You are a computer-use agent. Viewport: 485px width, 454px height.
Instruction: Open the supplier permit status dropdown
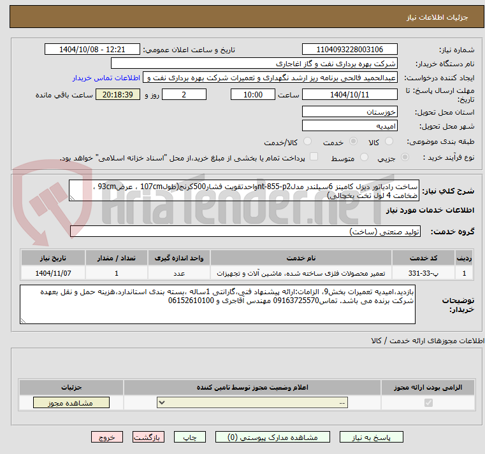click(x=252, y=402)
